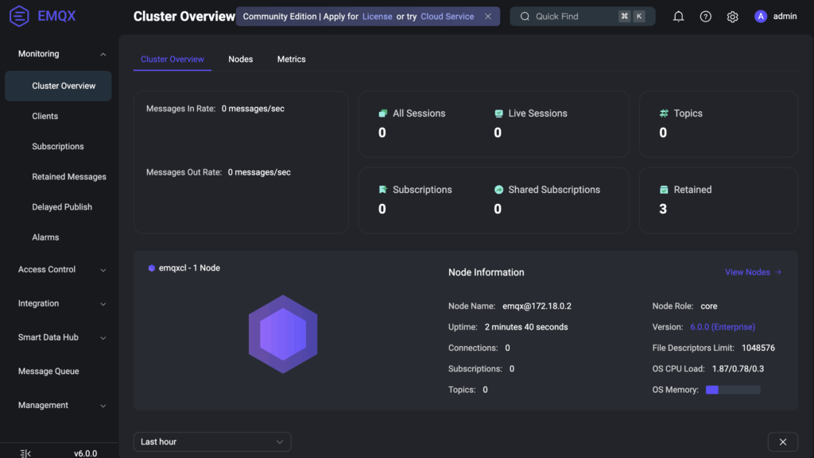This screenshot has width=814, height=458.
Task: Switch to the Metrics tab
Action: [x=291, y=60]
